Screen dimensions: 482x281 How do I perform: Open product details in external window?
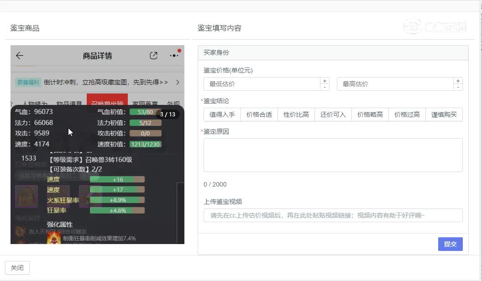(154, 55)
